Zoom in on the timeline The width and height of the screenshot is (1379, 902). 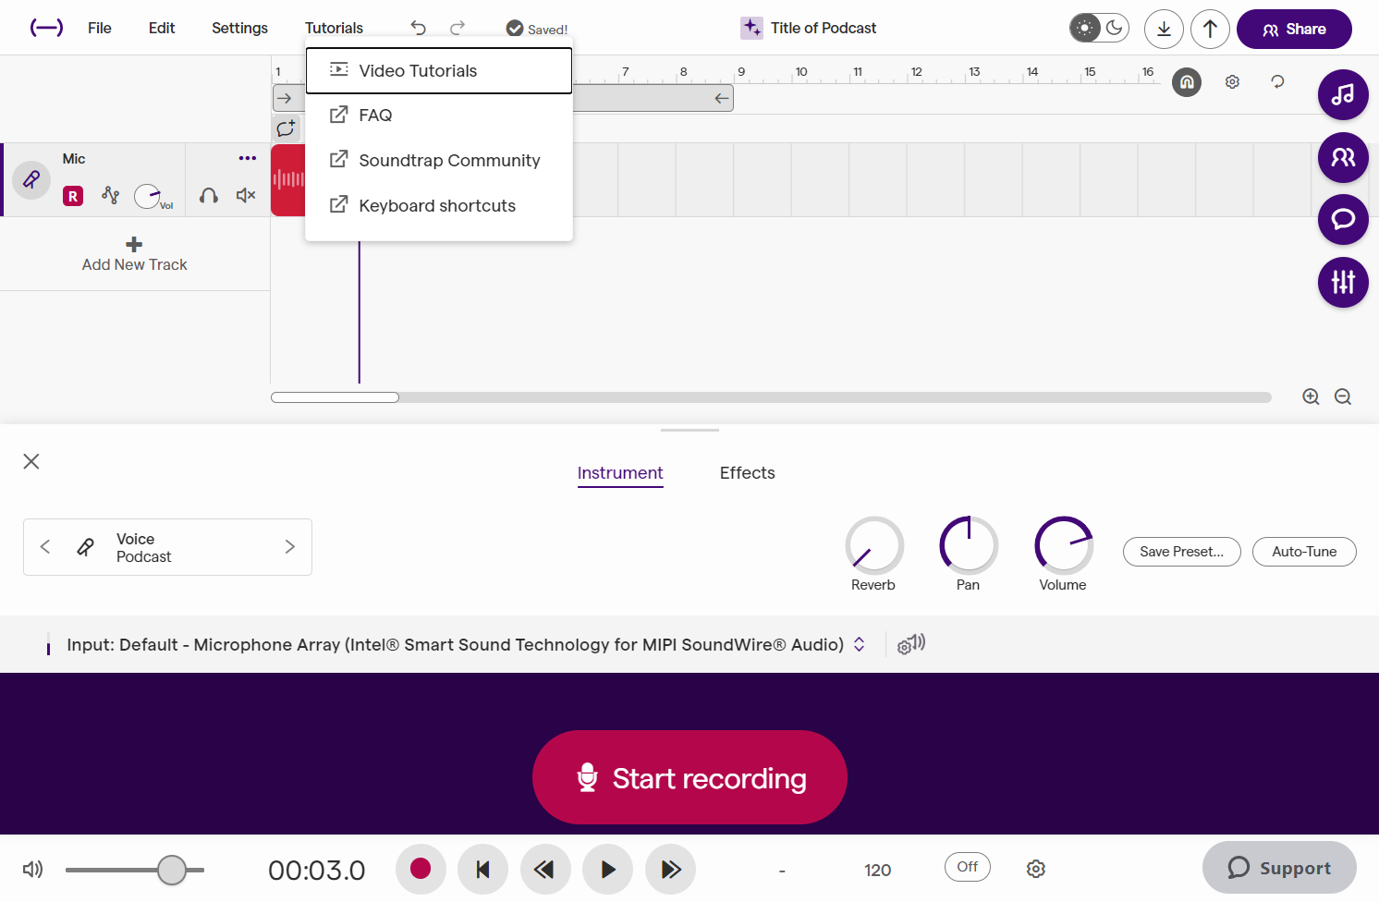click(x=1311, y=396)
